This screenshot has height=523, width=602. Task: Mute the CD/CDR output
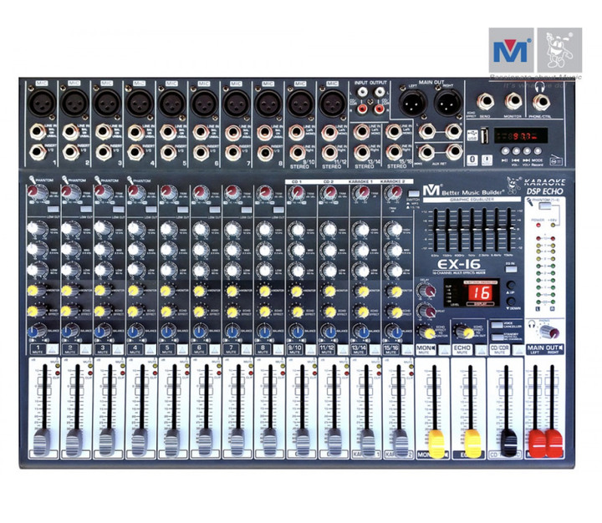click(518, 349)
